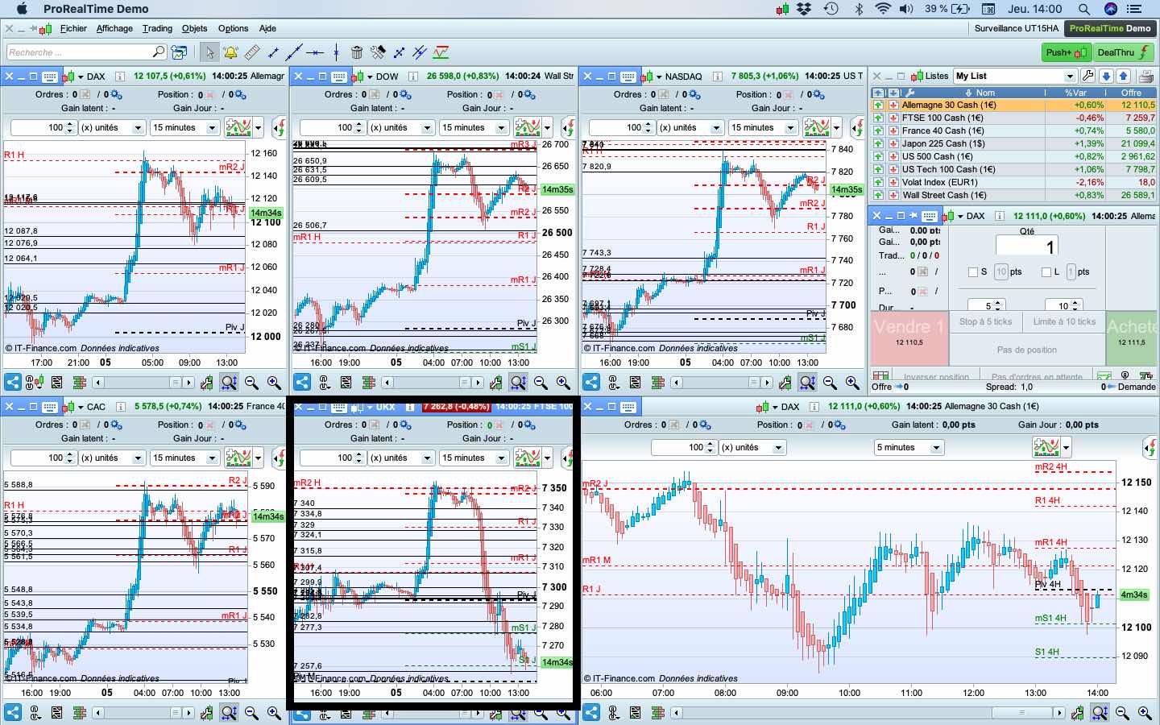Click the Wi-Fi icon in menu bar
1160x725 pixels.
883,9
